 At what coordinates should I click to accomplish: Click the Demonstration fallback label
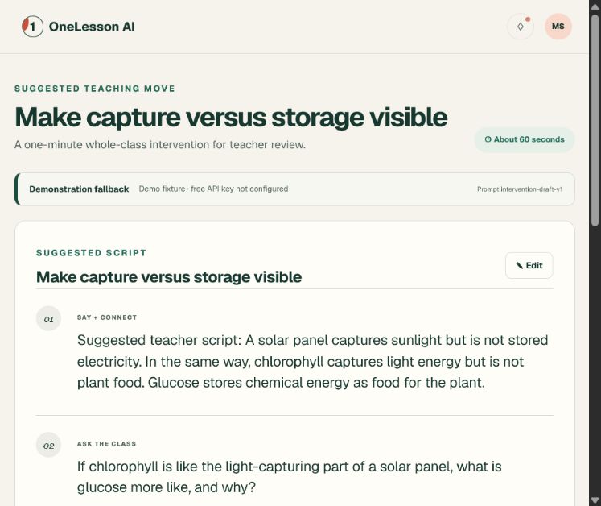point(79,189)
